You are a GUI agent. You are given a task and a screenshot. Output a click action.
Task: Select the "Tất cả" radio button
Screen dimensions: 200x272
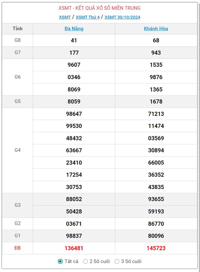pos(60,261)
